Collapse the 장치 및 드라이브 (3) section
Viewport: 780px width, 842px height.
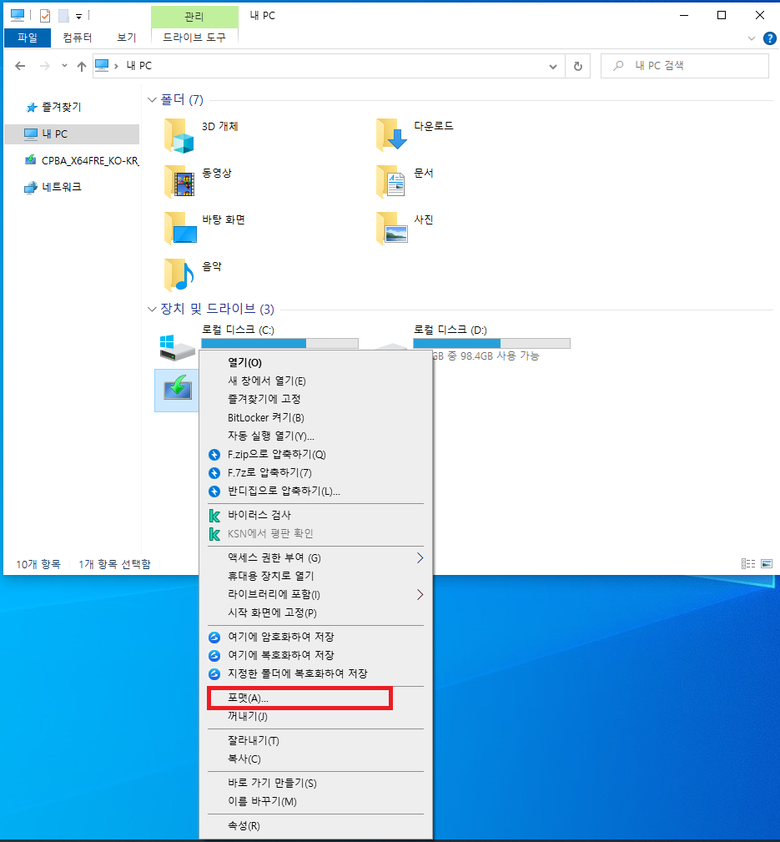151,309
